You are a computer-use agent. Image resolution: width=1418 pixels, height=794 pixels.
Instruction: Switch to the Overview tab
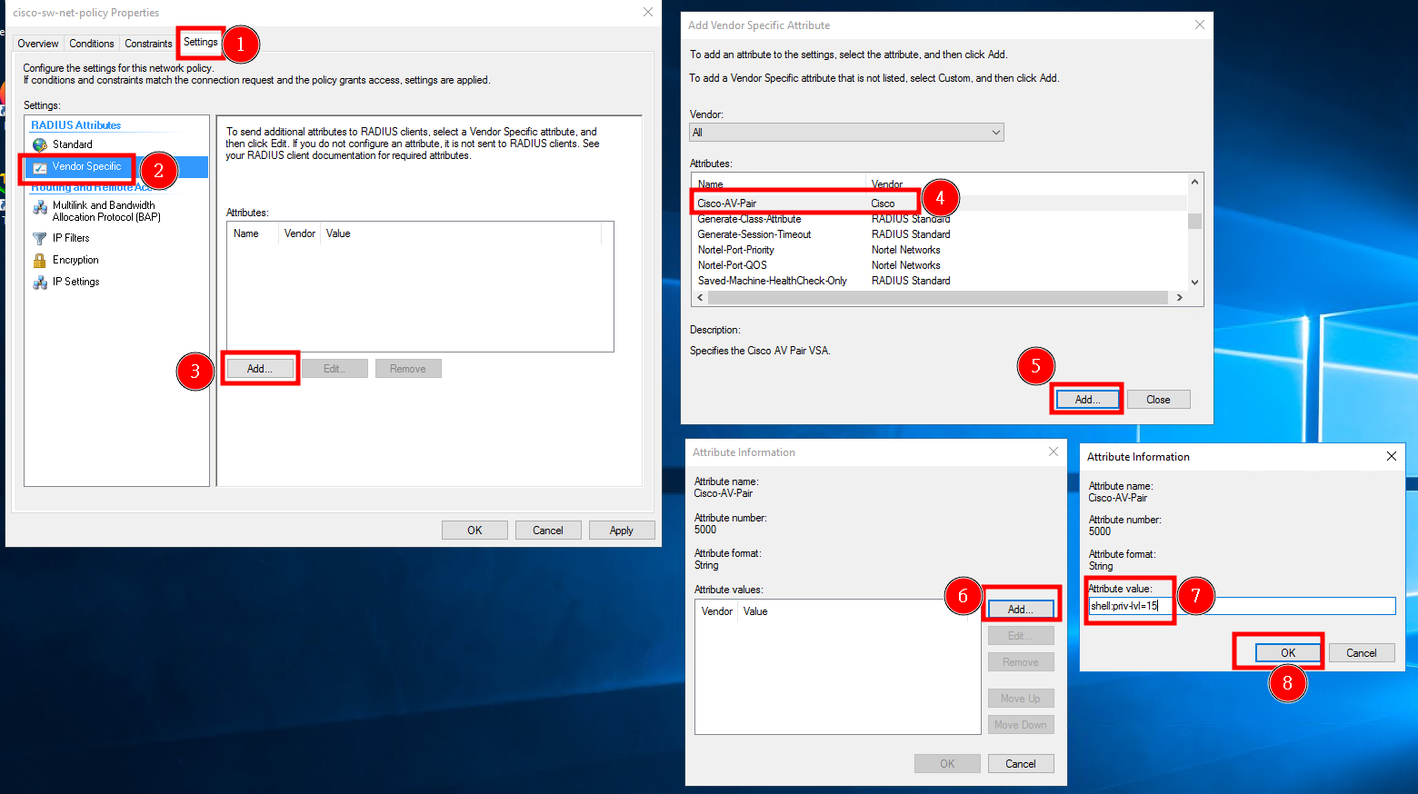[37, 43]
